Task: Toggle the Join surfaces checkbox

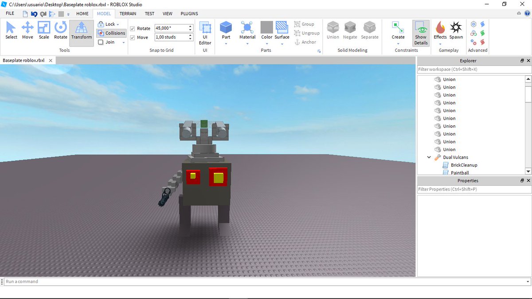Action: [101, 43]
